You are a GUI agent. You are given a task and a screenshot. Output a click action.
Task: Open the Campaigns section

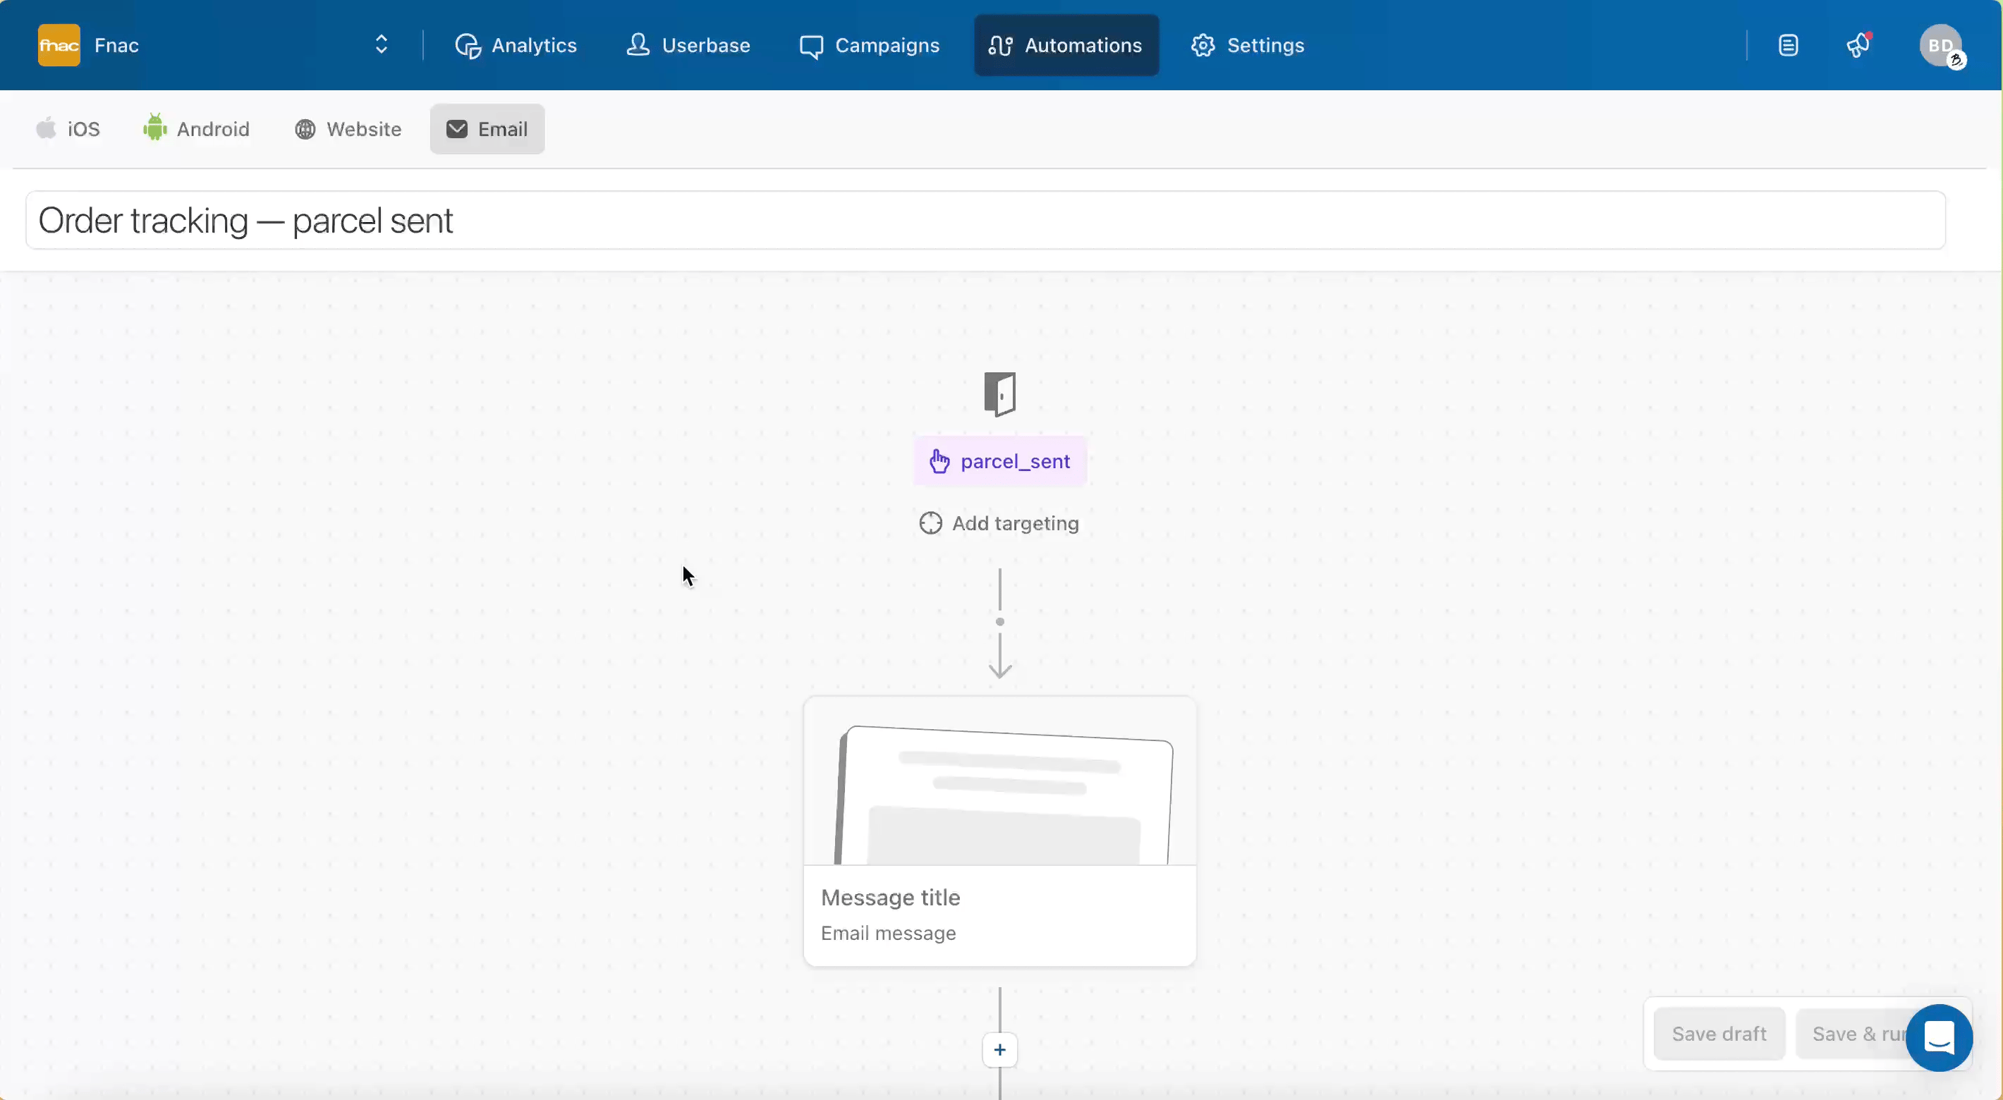(x=870, y=45)
